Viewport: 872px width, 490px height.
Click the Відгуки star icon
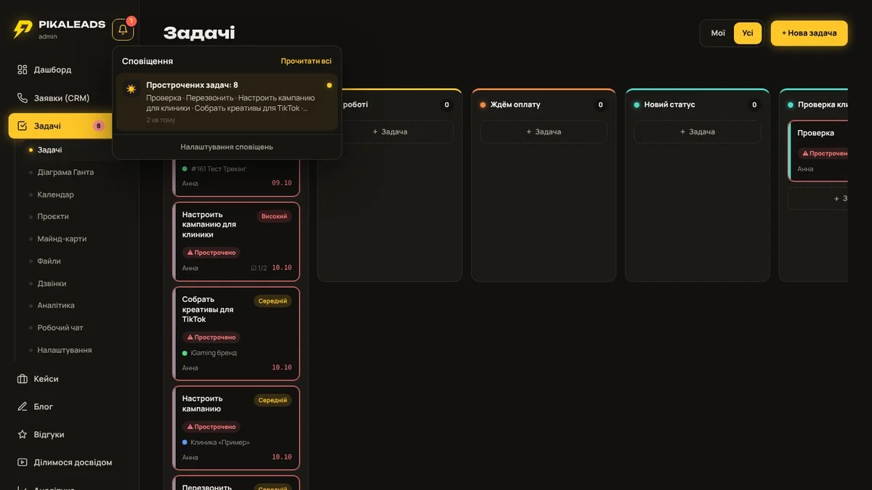(23, 434)
